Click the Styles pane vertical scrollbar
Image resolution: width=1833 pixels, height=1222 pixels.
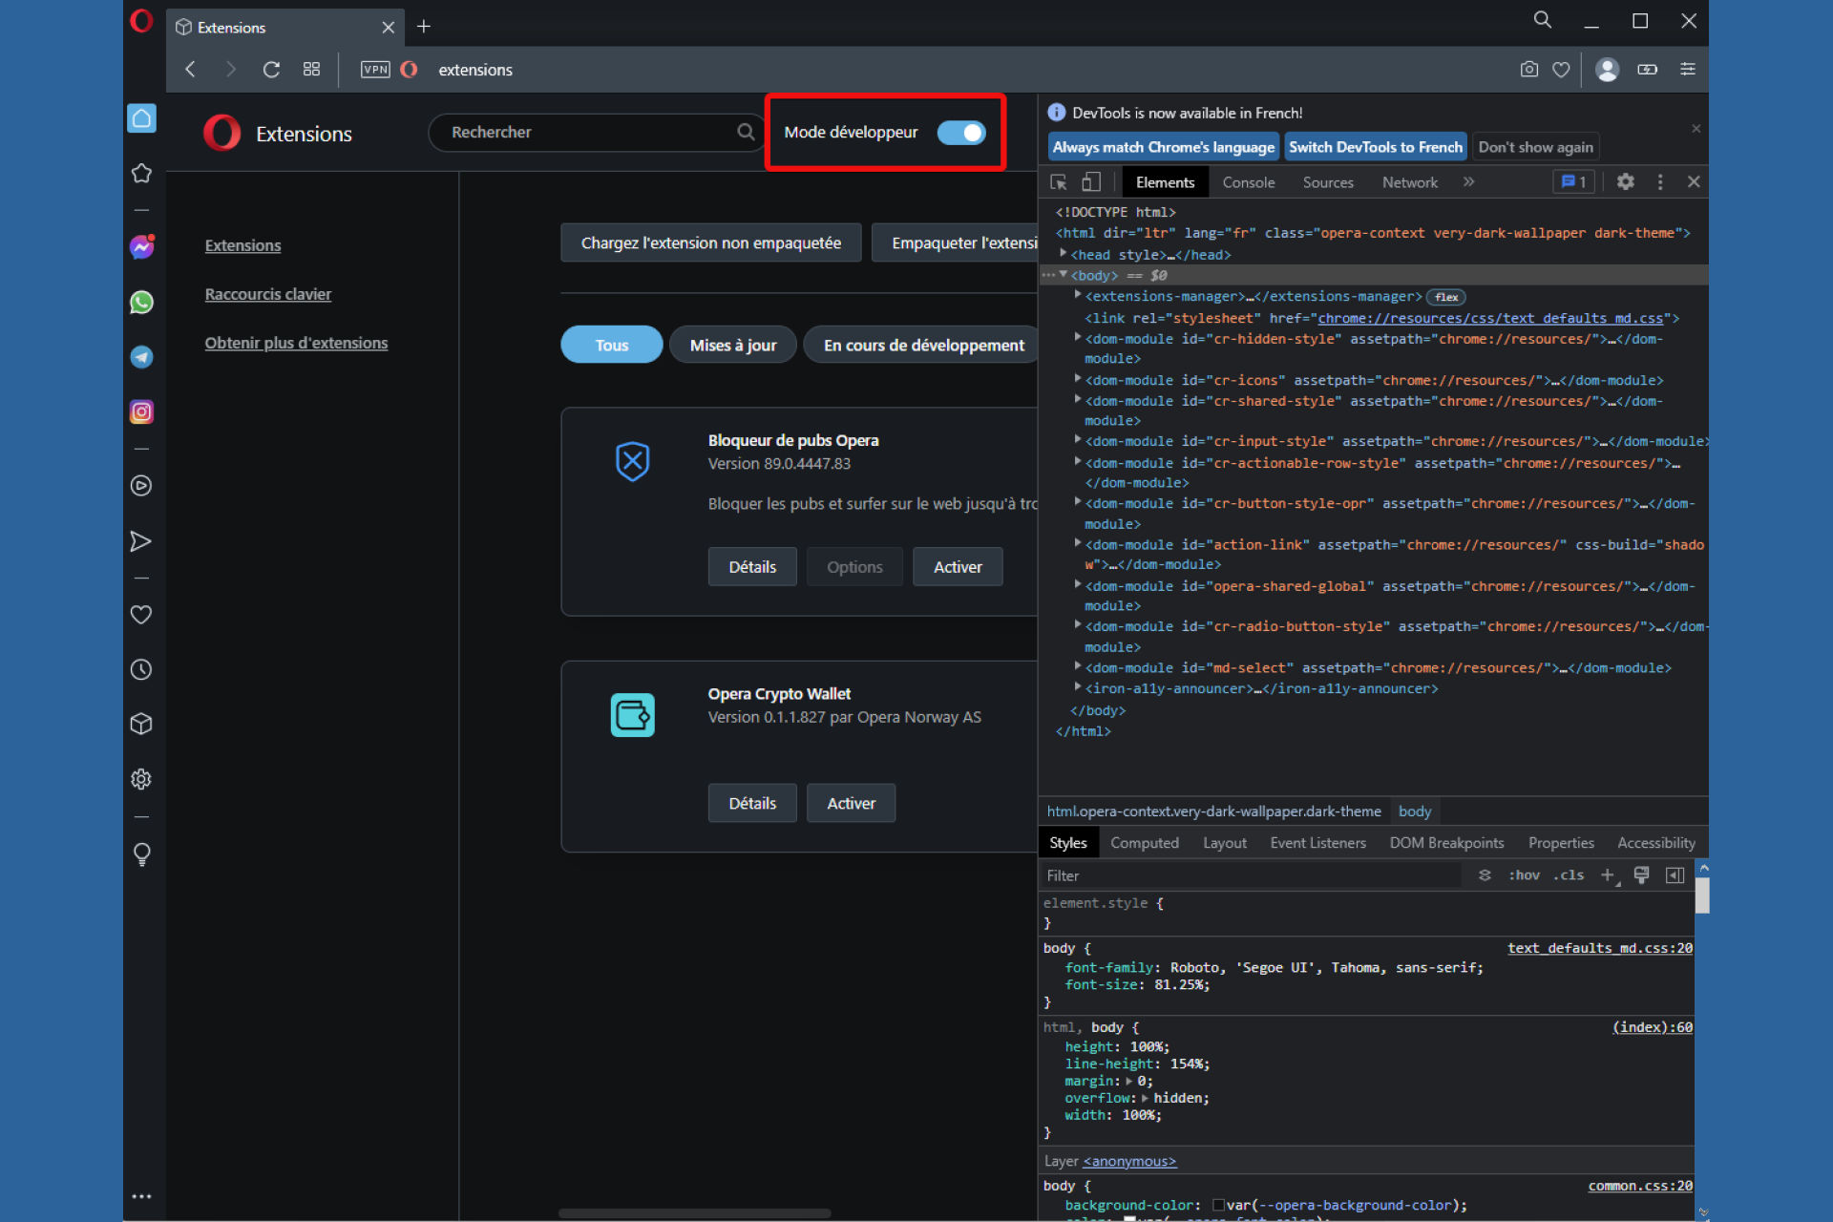(1702, 896)
